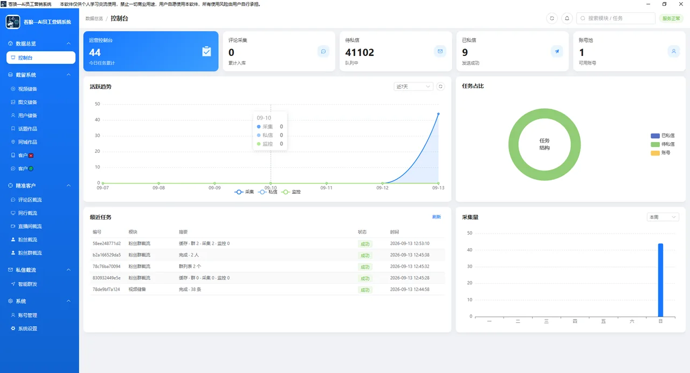Click the 用户储备 sidebar icon
This screenshot has width=690, height=373.
click(x=13, y=115)
